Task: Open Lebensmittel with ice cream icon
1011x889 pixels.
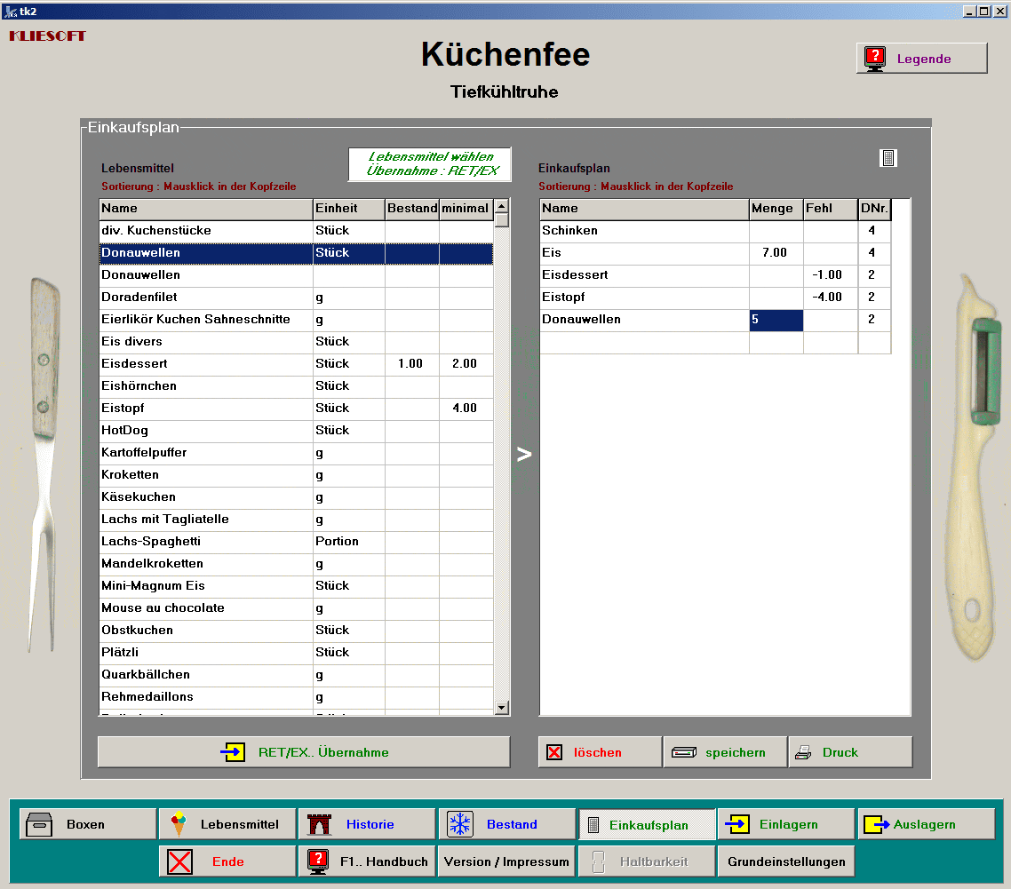Action: click(x=227, y=824)
